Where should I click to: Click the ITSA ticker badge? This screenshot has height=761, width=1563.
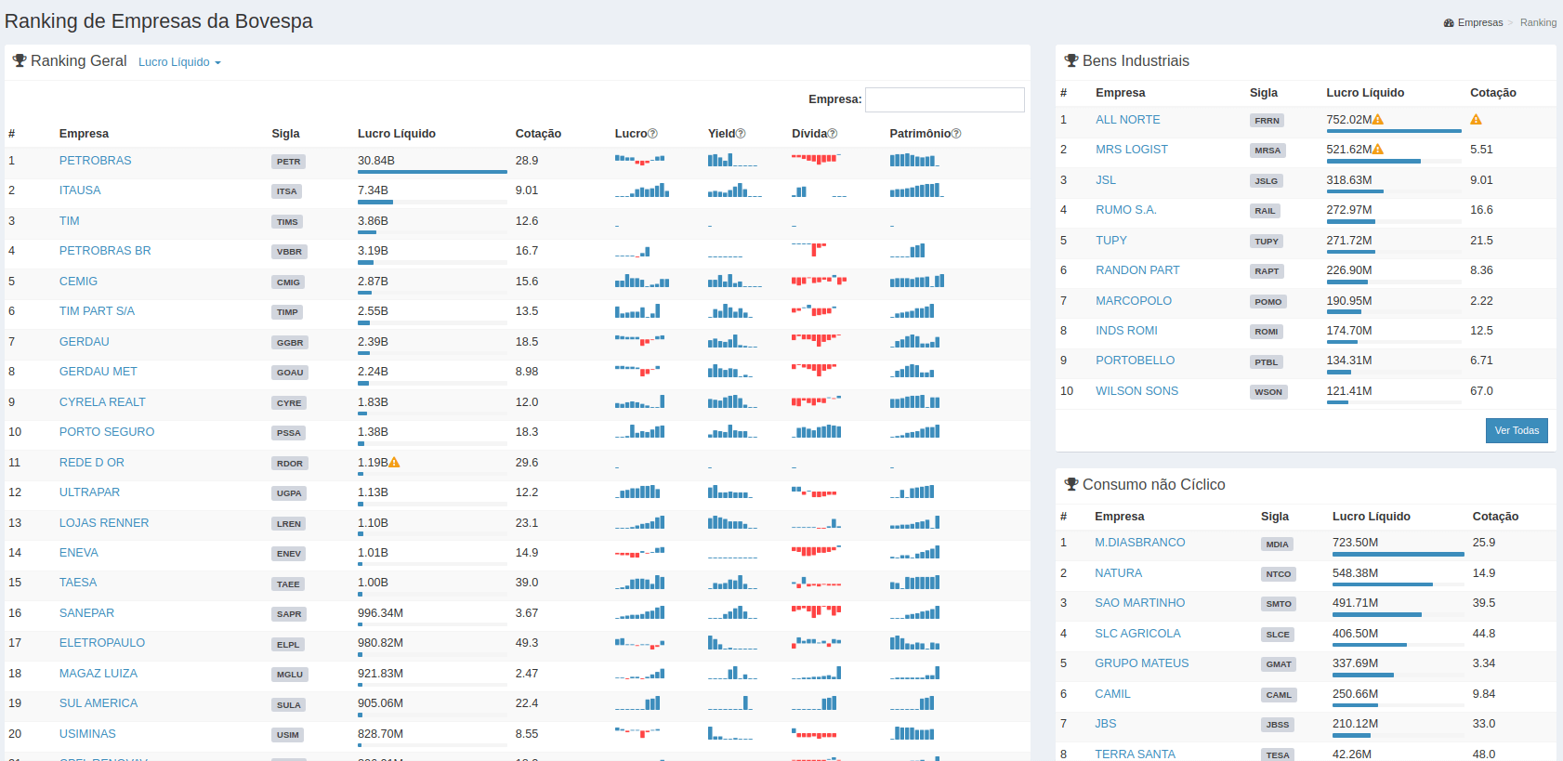click(286, 191)
